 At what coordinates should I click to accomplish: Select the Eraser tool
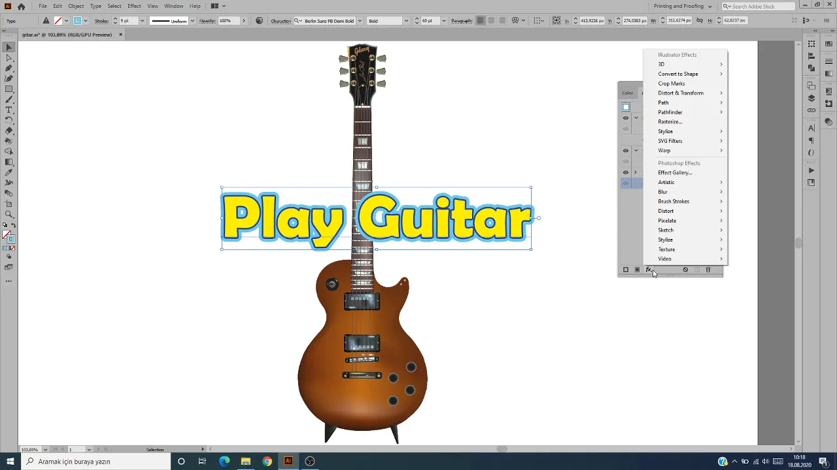pyautogui.click(x=9, y=131)
